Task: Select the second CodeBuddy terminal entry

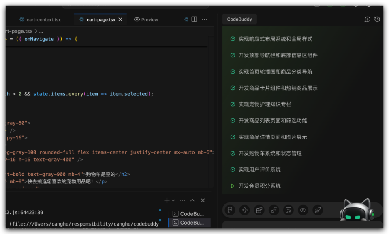Action: [x=189, y=223]
